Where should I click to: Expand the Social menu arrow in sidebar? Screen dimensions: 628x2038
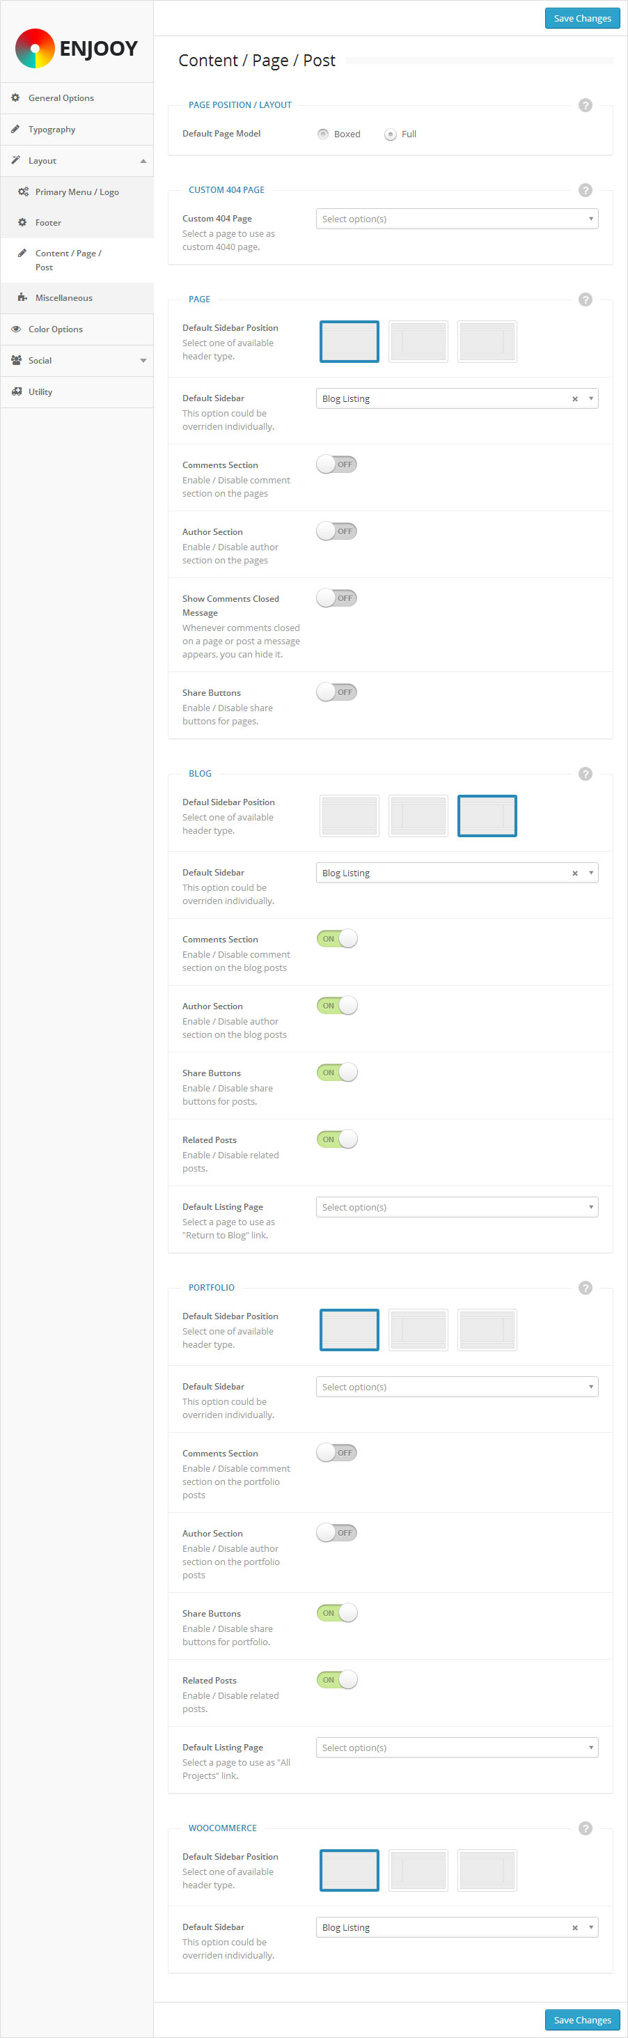pos(143,361)
